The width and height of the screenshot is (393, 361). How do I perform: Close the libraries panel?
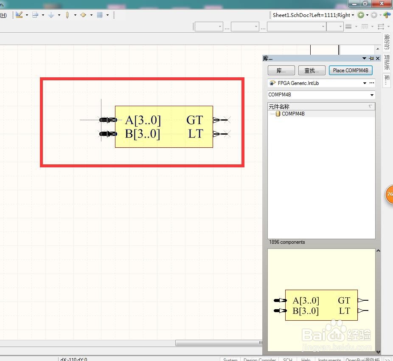pyautogui.click(x=378, y=58)
